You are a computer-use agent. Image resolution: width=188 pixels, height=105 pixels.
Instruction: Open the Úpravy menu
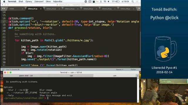pyautogui.click(x=29, y=1)
